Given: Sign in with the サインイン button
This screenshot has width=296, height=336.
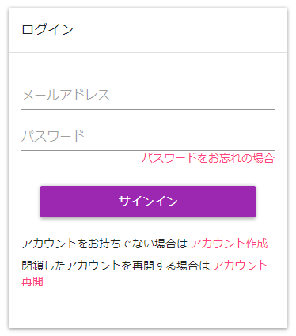Looking at the screenshot, I should coord(148,202).
